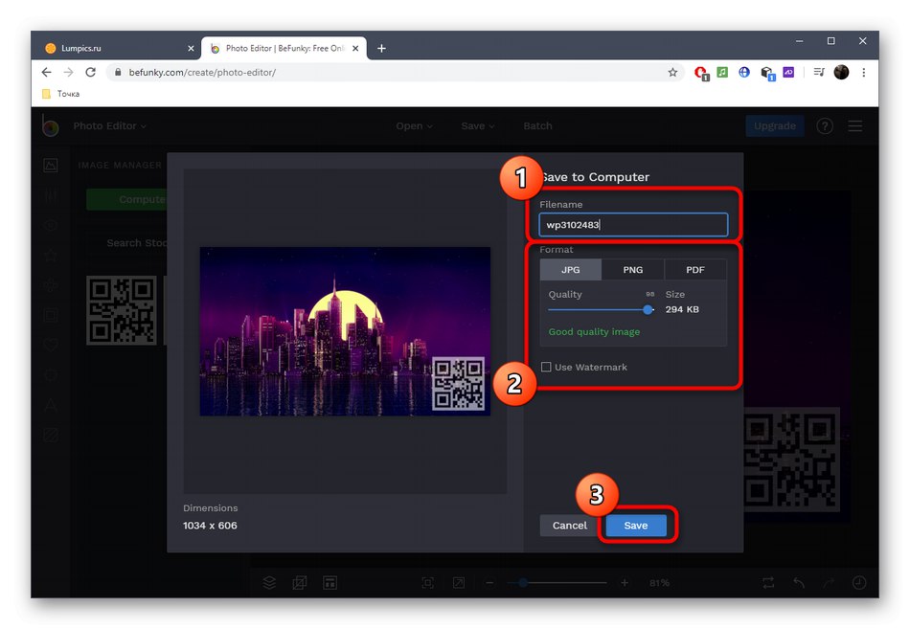The width and height of the screenshot is (910, 629).
Task: Click the BeFunky logo icon
Action: tap(51, 126)
